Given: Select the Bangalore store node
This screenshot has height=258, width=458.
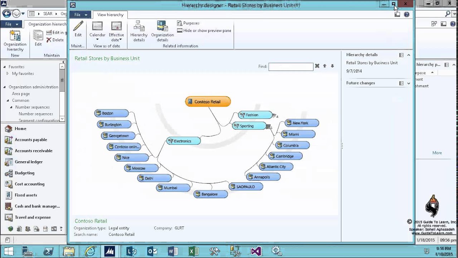Looking at the screenshot, I should 211,194.
